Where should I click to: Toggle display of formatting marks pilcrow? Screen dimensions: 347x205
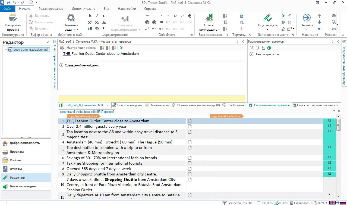104,29
